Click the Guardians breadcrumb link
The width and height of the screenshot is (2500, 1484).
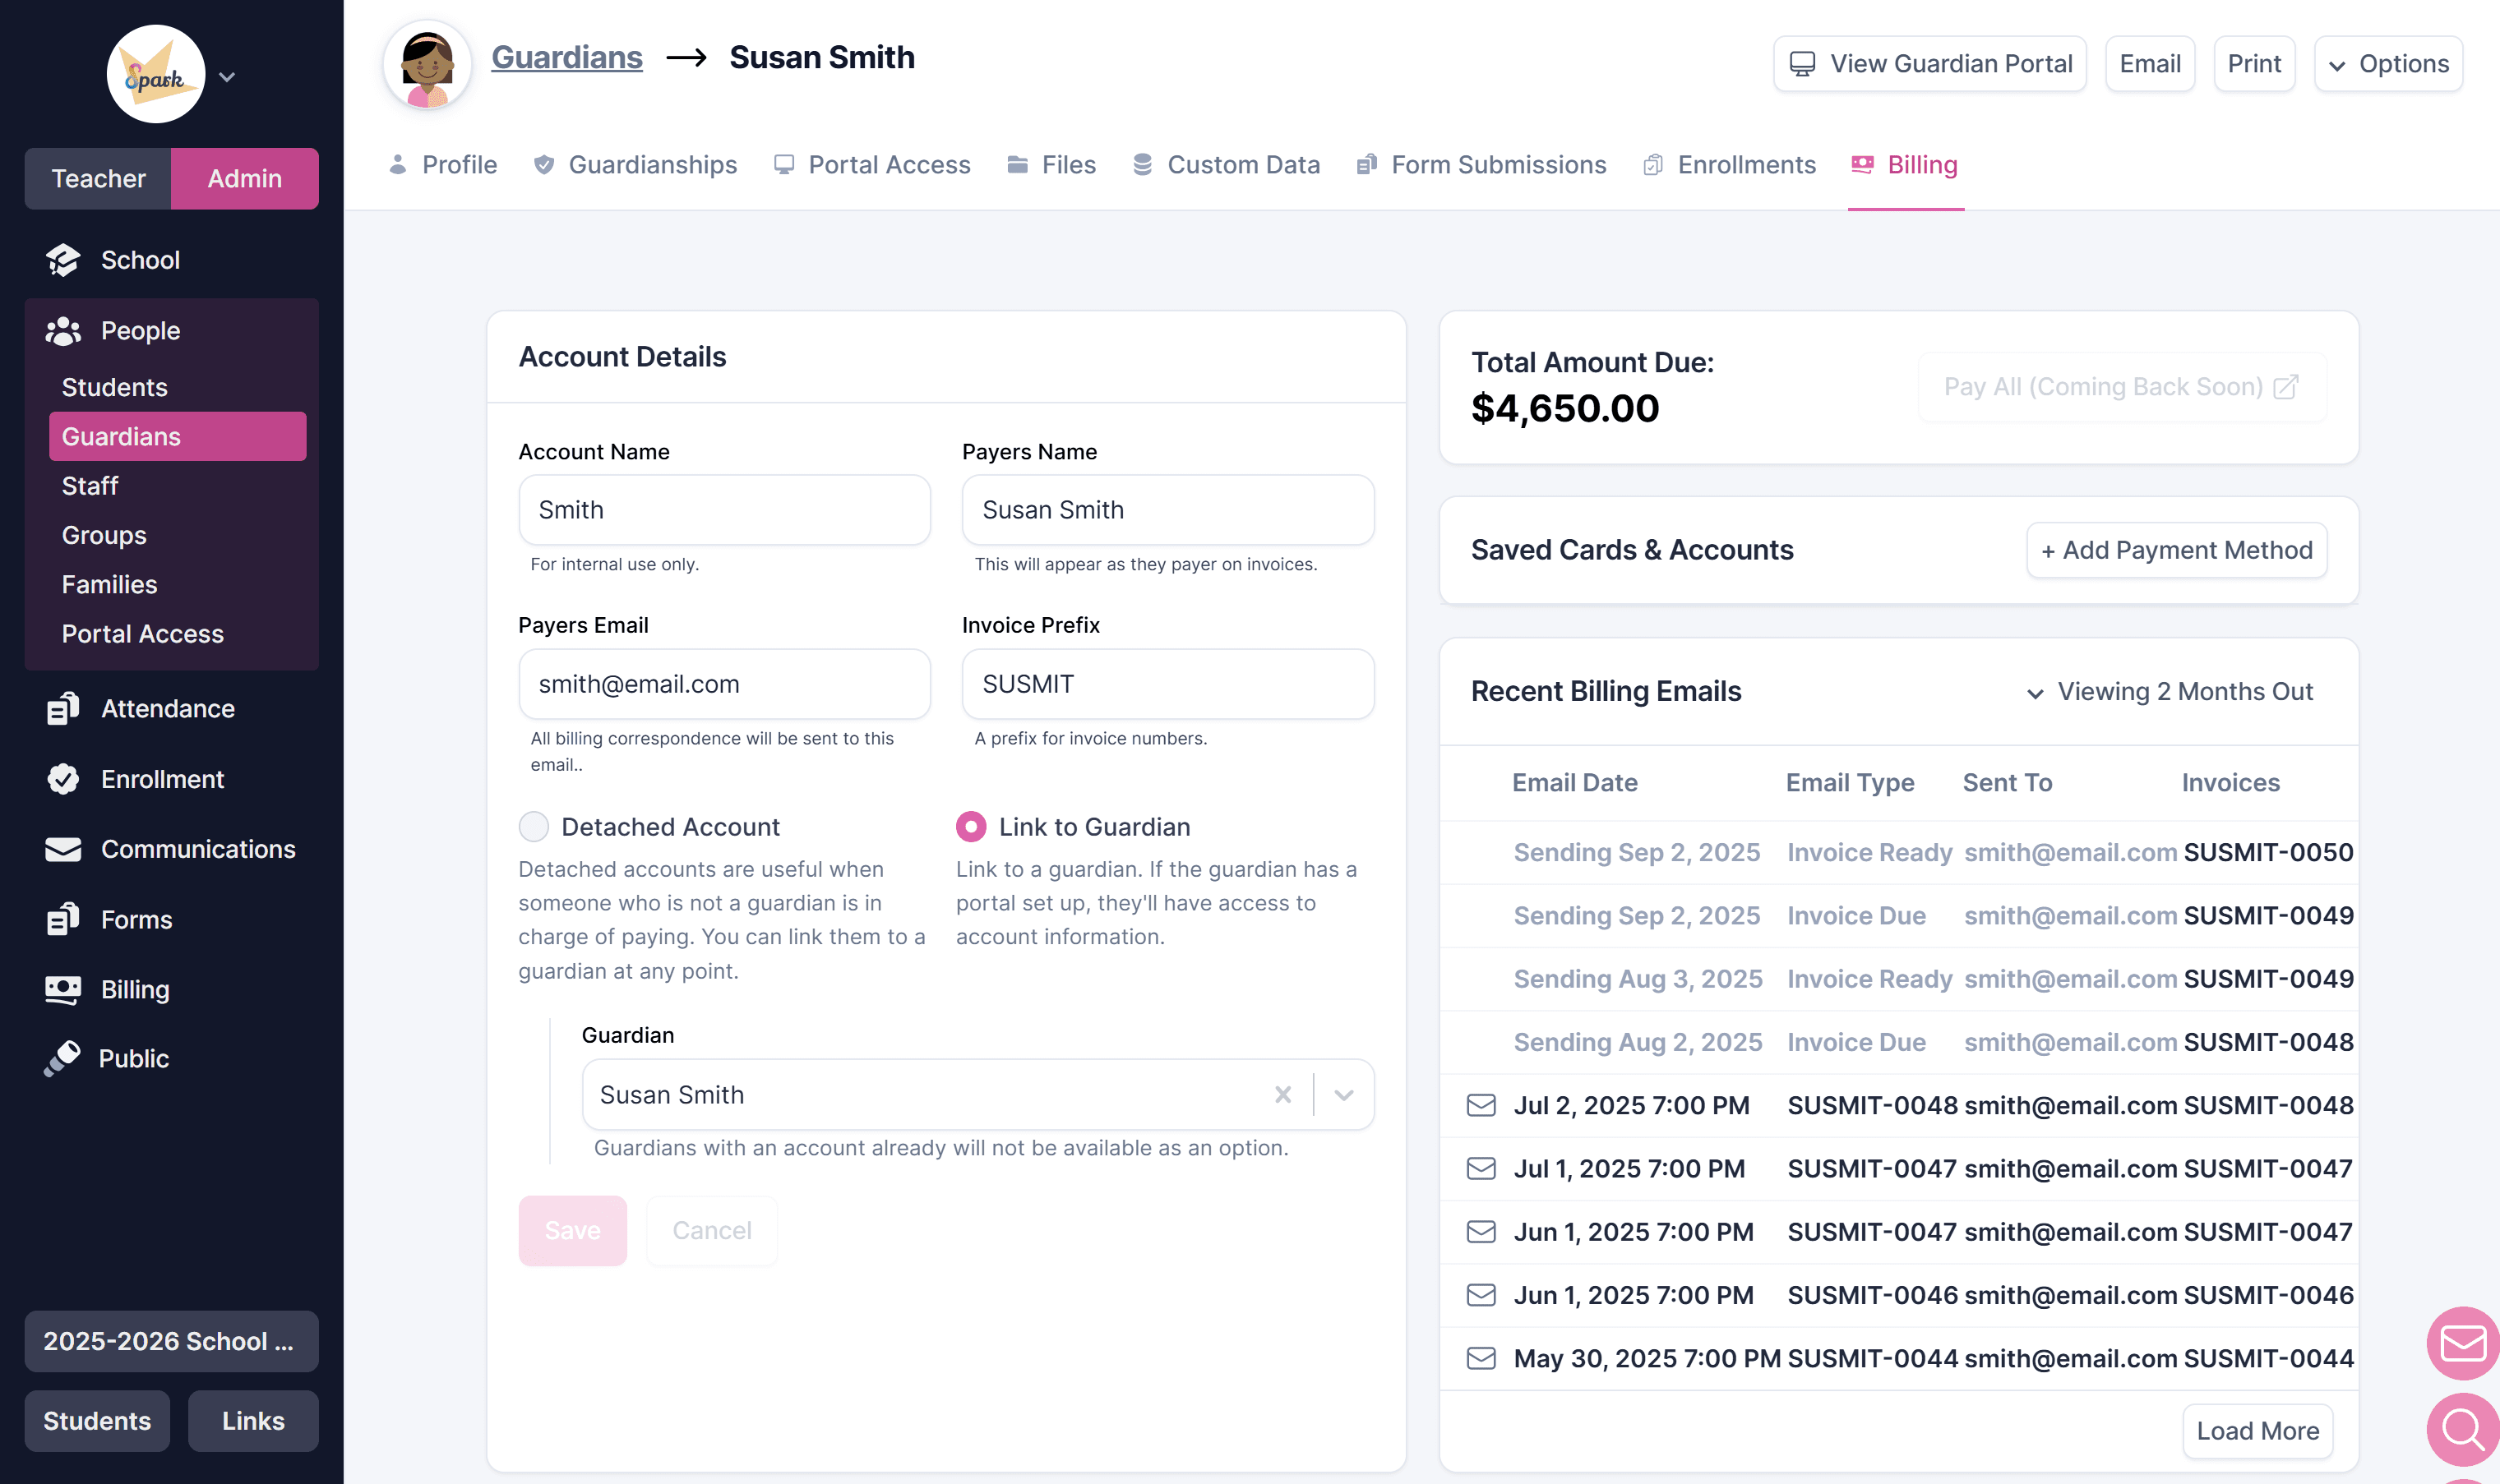[566, 57]
